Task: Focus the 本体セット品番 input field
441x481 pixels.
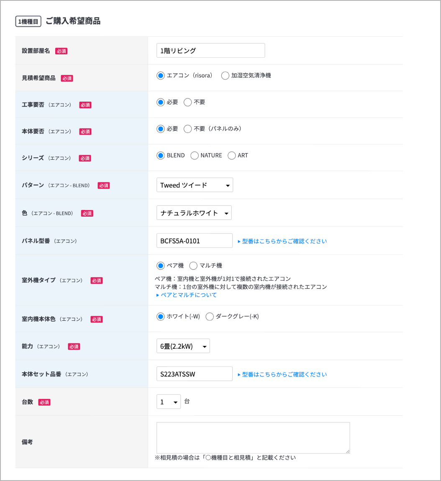Action: coord(194,374)
